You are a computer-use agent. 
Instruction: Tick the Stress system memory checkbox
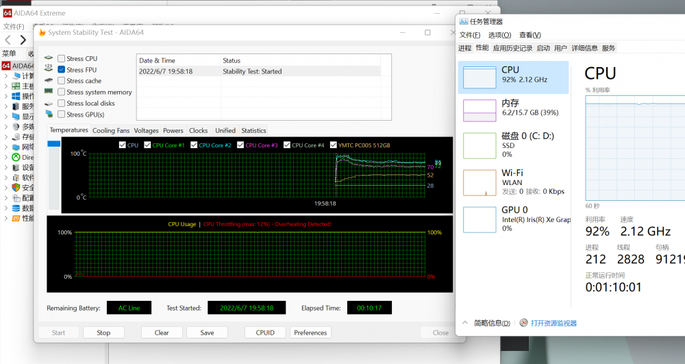tap(61, 92)
